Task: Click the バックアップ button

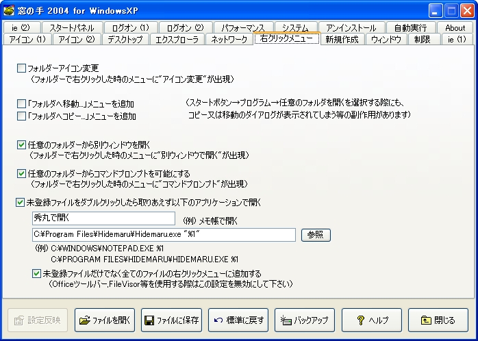Action: 305,320
